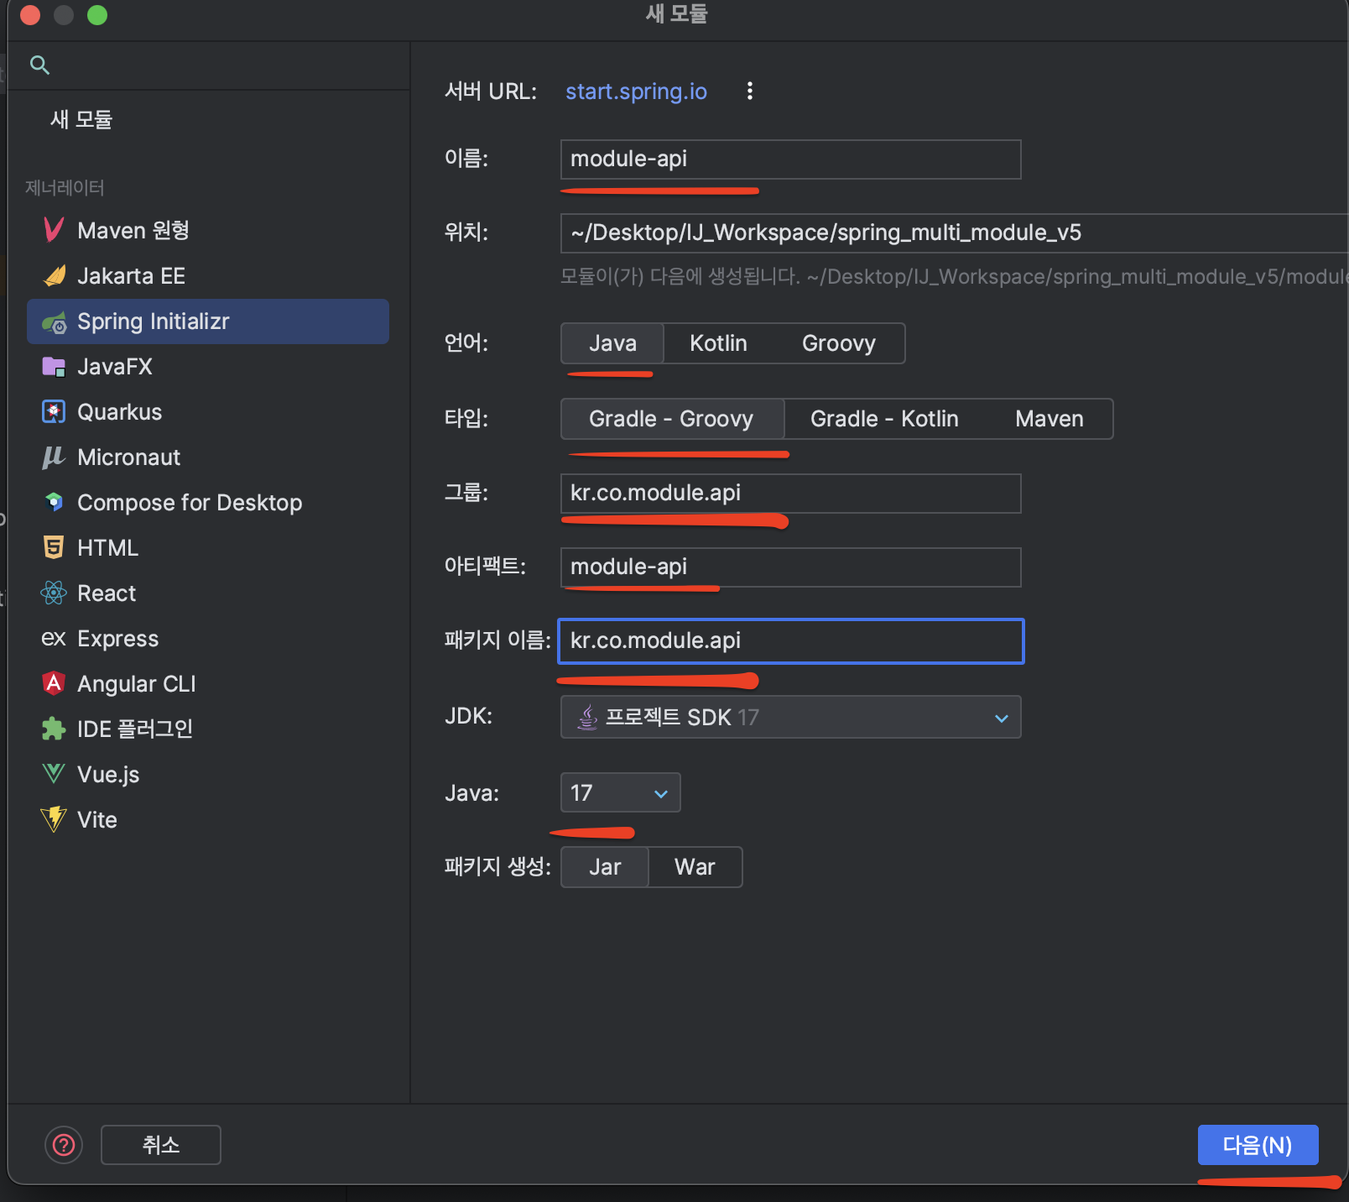Select the Angular CLI icon
Screen dimensions: 1349x1202
click(x=54, y=683)
